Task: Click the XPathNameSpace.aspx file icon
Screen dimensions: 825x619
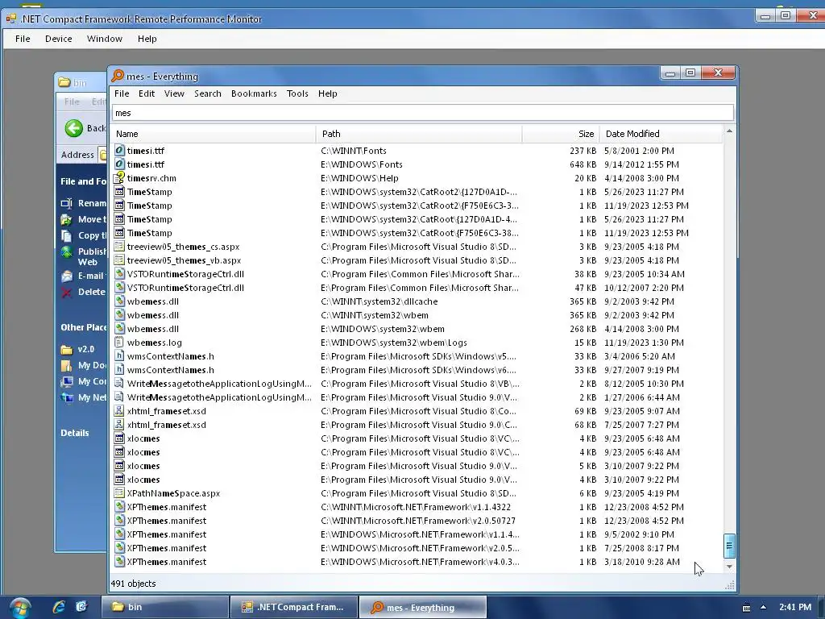Action: click(119, 493)
